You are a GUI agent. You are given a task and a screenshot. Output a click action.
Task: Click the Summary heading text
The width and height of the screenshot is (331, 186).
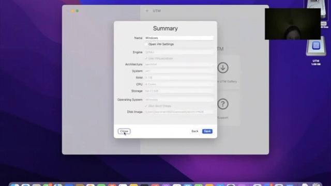click(x=165, y=28)
